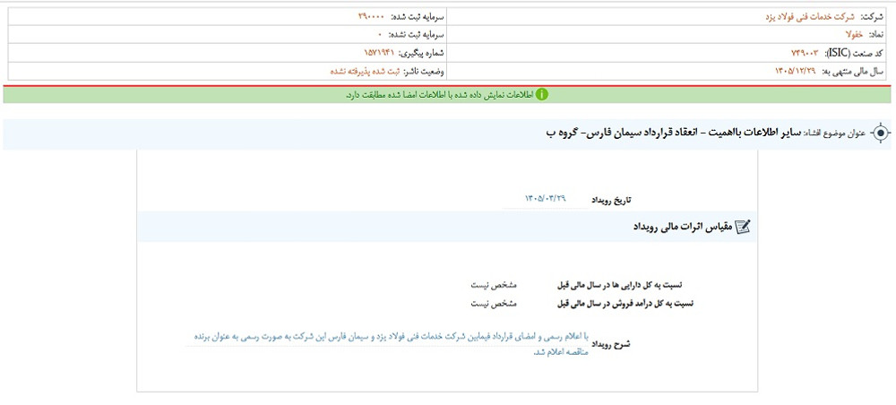896x405 pixels.
Task: Click the label نسبت به کل درآمد فروش
Action: [625, 304]
